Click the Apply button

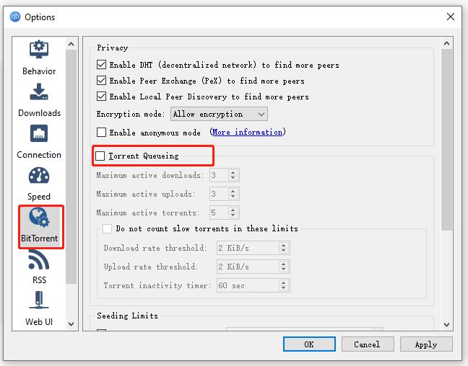[x=426, y=344]
